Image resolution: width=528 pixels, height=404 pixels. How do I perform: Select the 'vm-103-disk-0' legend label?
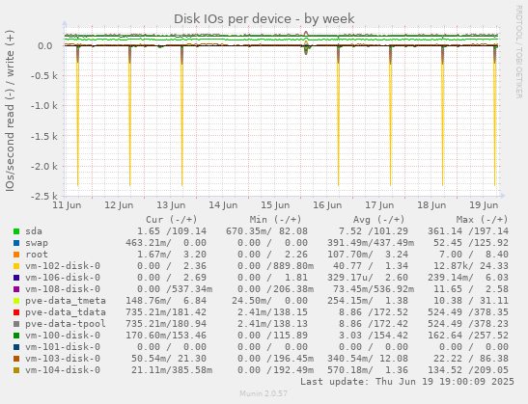(x=63, y=359)
